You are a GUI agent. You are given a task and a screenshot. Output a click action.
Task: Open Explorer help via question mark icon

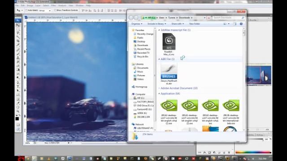(x=241, y=24)
